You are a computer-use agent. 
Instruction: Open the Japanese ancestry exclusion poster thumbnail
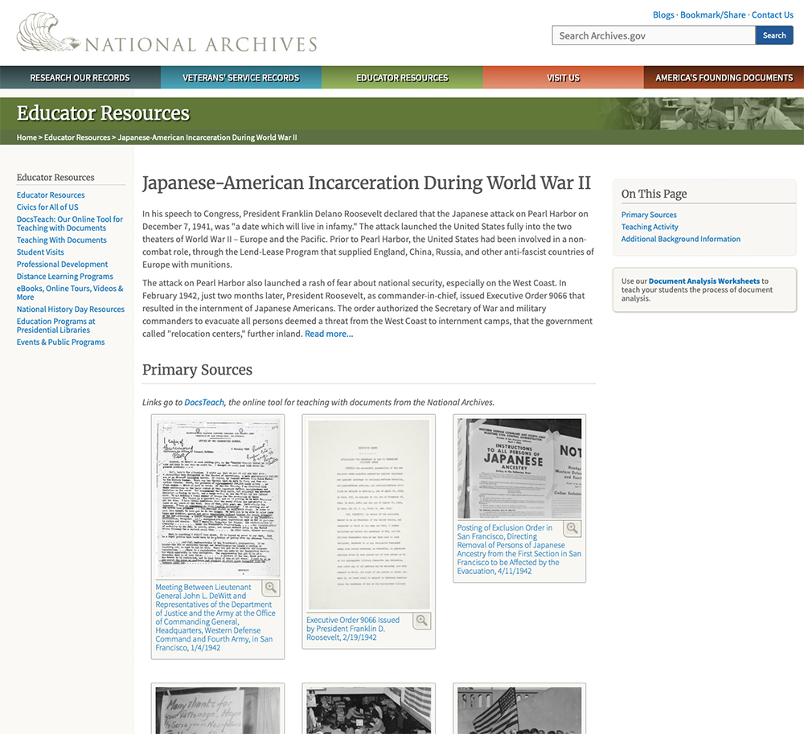pyautogui.click(x=519, y=468)
